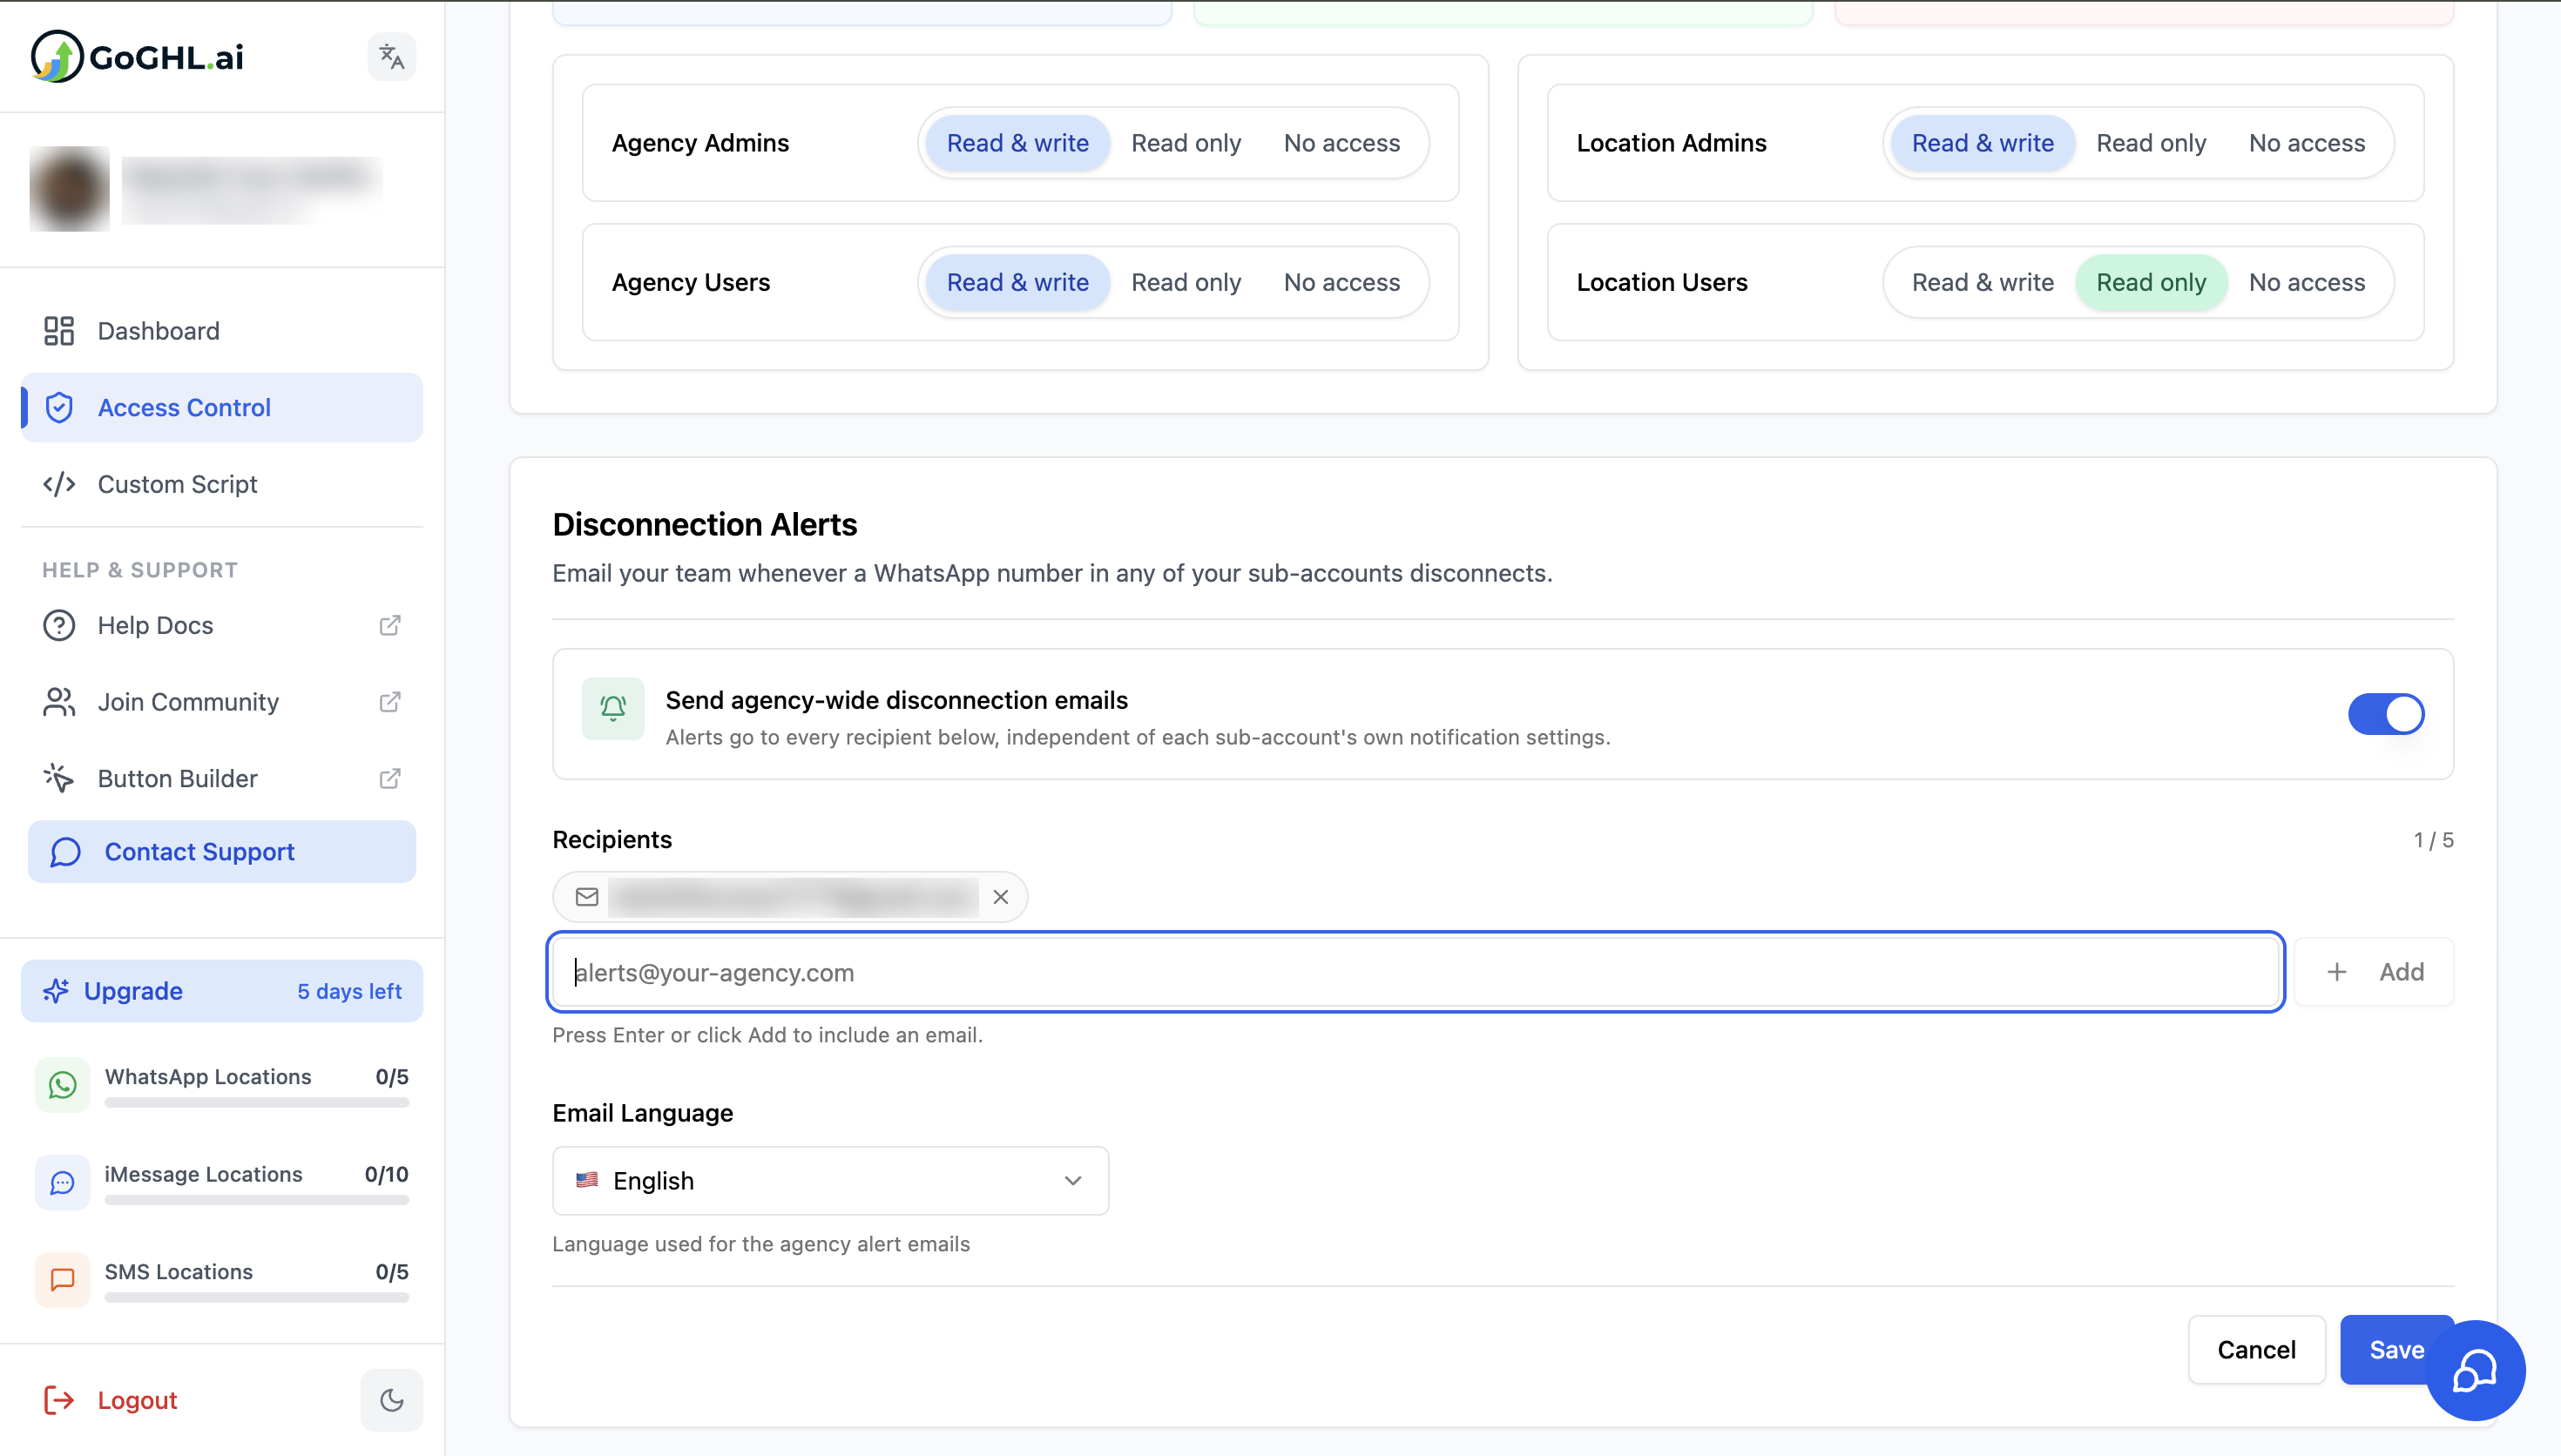Click the Logout link
The width and height of the screenshot is (2561, 1456).
137,1400
